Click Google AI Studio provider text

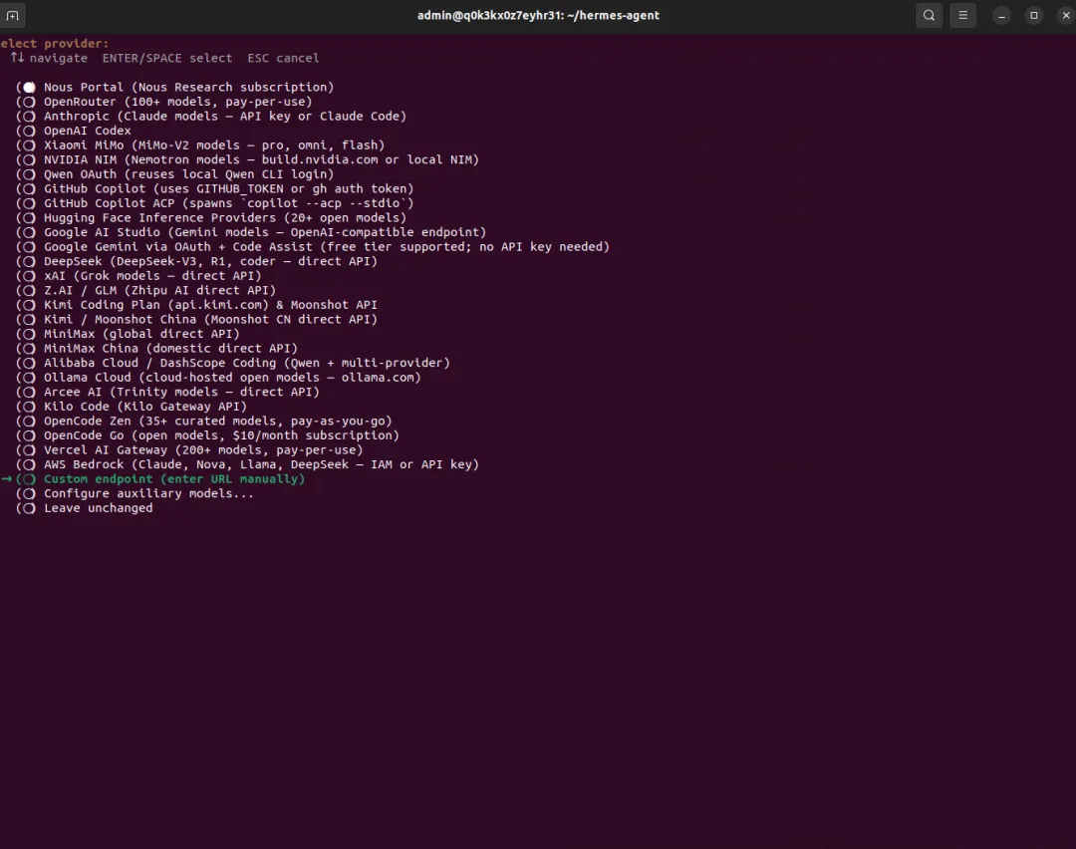pyautogui.click(x=265, y=232)
